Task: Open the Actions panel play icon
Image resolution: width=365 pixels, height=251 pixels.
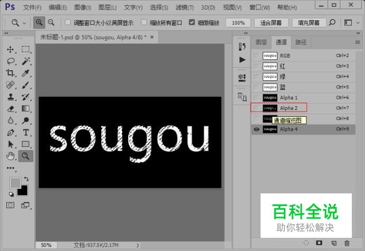Action: click(x=242, y=60)
